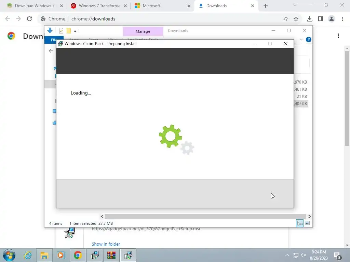This screenshot has width=350, height=262.
Task: Open Chrome tab search chevron
Action: point(295,5)
